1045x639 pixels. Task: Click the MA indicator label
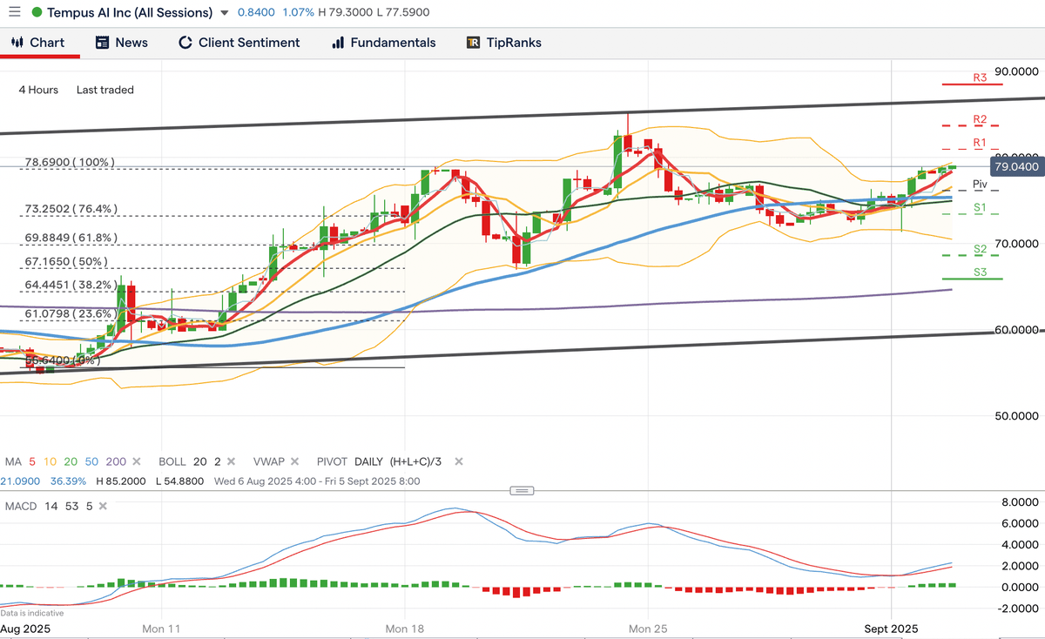point(13,461)
